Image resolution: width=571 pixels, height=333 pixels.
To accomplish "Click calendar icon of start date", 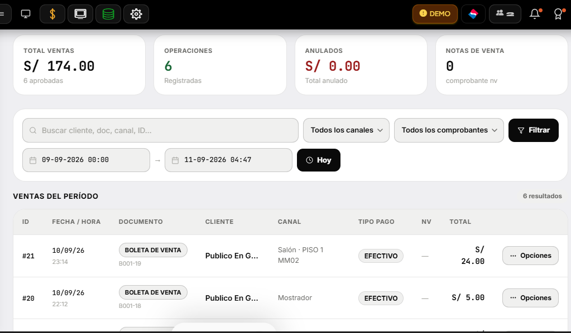I will click(x=33, y=160).
